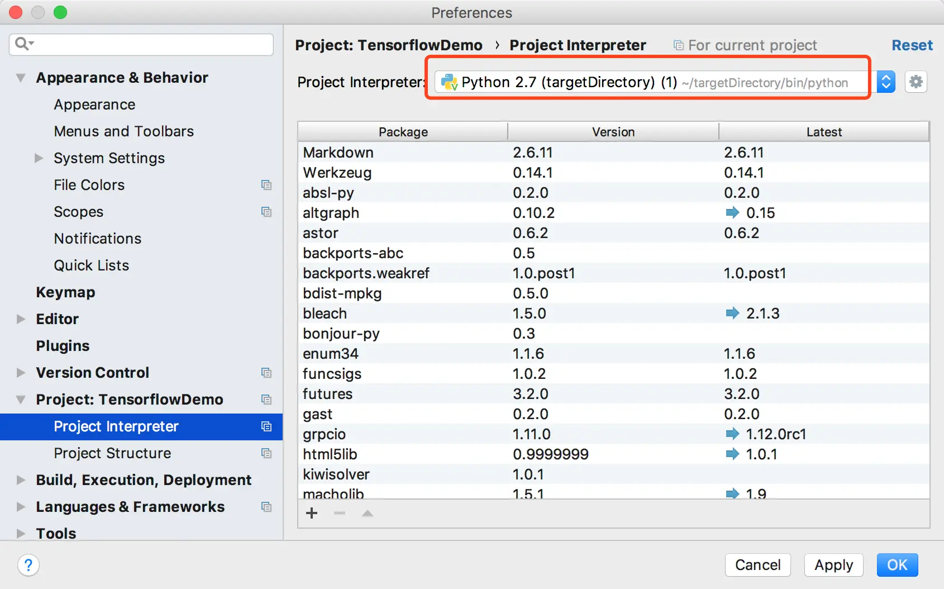This screenshot has height=589, width=944.
Task: Expand Build, Execution, Deployment section
Action: [21, 480]
